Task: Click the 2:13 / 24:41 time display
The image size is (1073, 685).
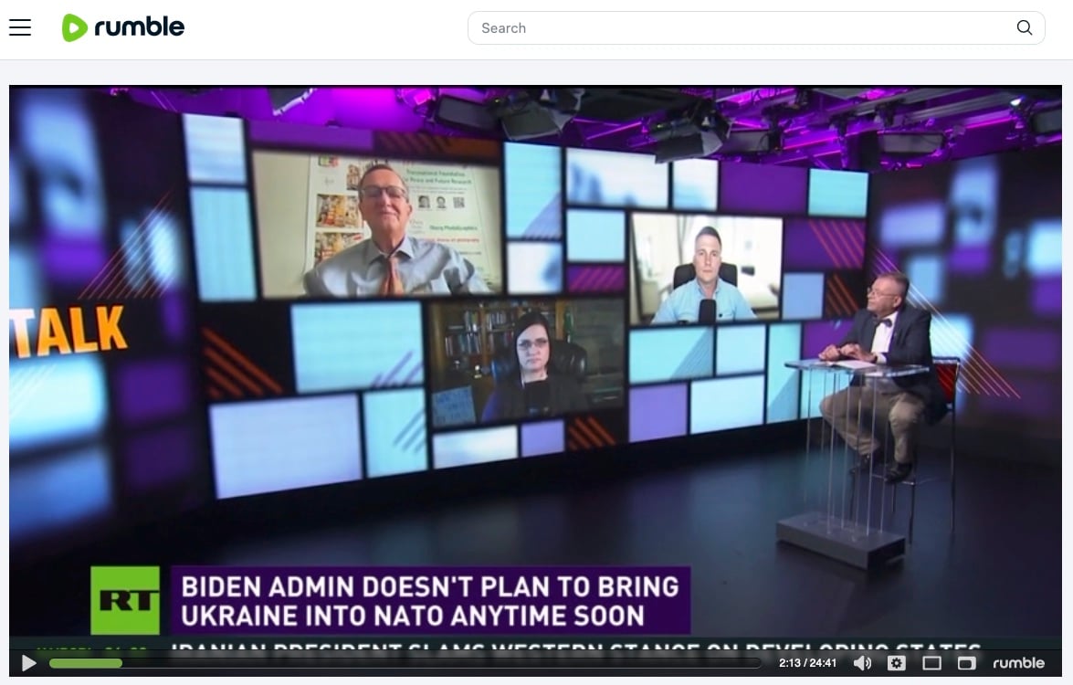Action: coord(807,662)
